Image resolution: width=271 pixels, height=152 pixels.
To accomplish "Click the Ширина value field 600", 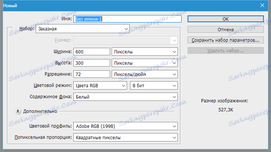I will coord(92,52).
